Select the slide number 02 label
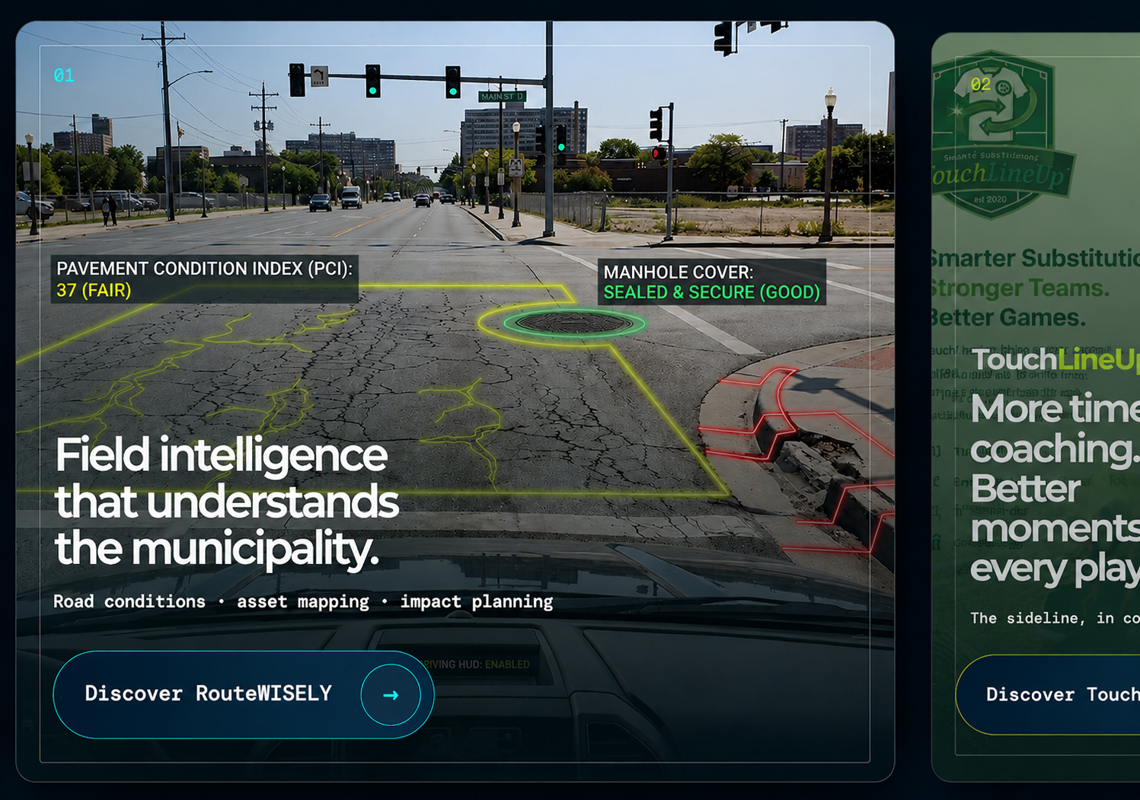Image resolution: width=1140 pixels, height=800 pixels. pyautogui.click(x=981, y=84)
